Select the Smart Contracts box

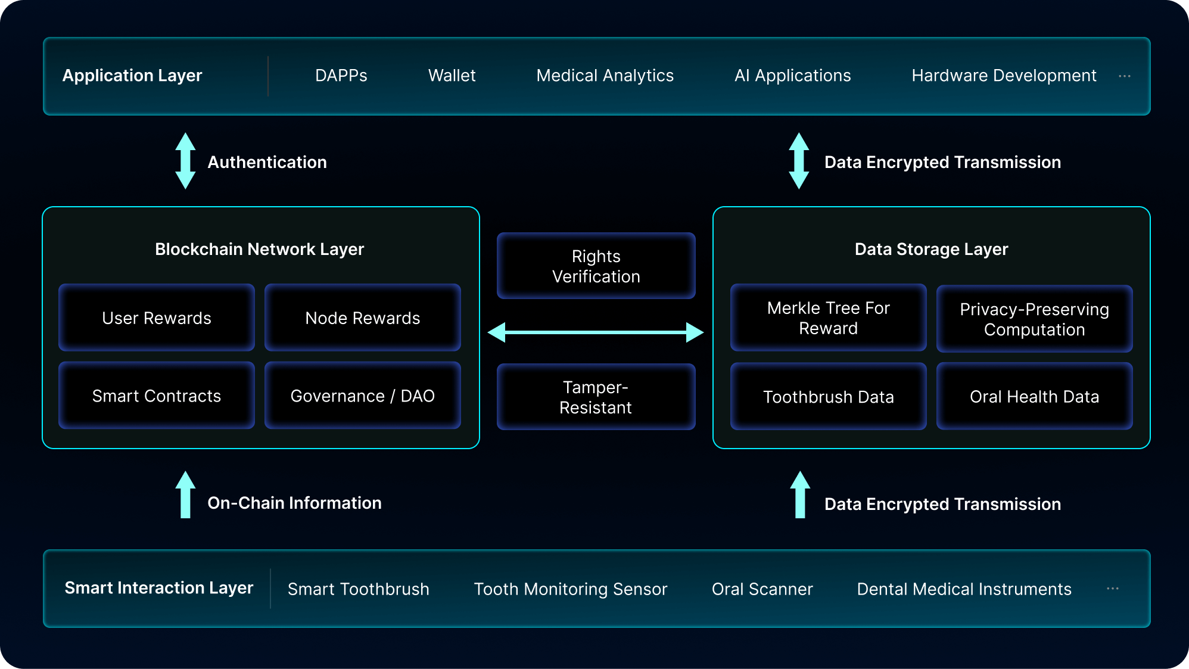tap(157, 396)
